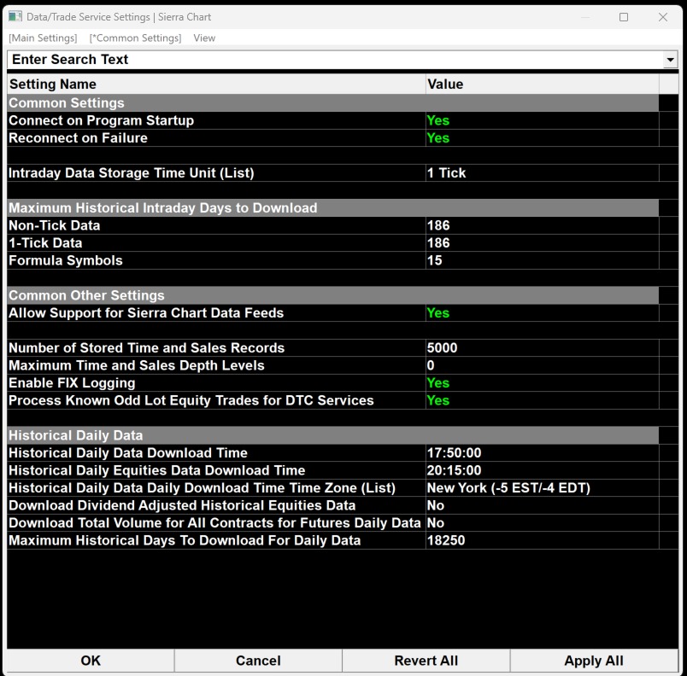Click the Enter Search Text field
This screenshot has height=676, width=687.
335,60
